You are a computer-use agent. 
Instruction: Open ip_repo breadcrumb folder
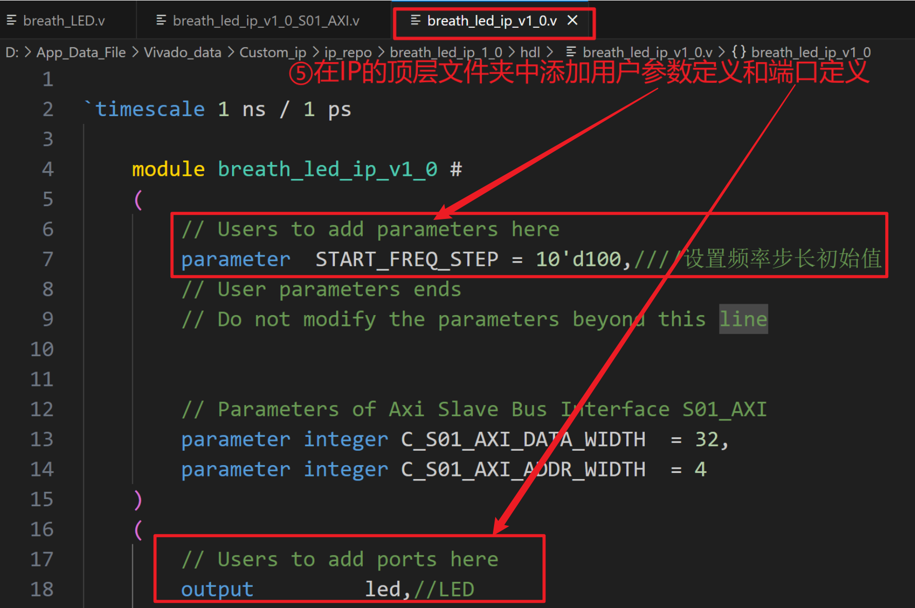pyautogui.click(x=348, y=52)
